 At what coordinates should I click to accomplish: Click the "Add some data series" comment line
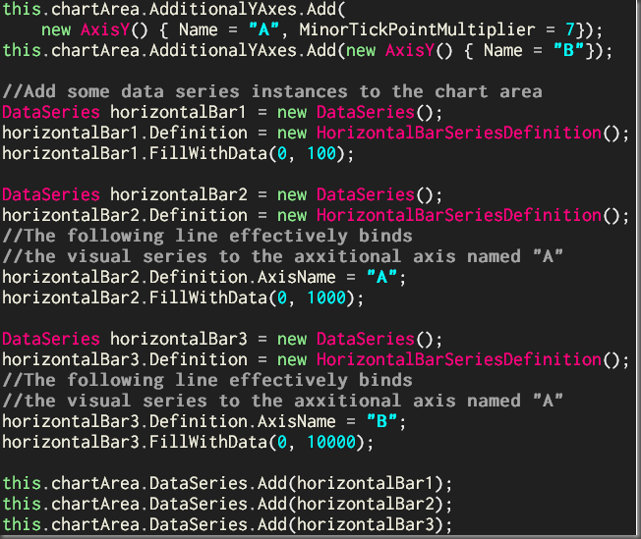point(271,91)
